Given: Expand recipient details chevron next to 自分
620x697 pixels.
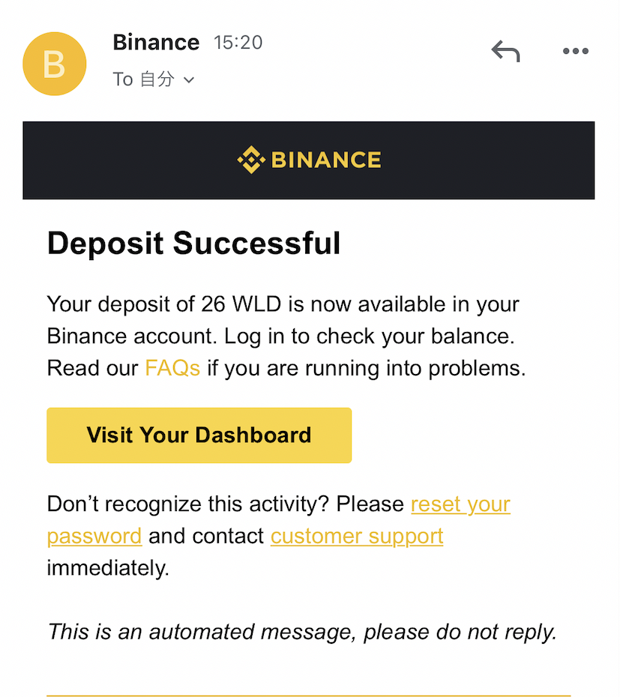Looking at the screenshot, I should [x=189, y=80].
